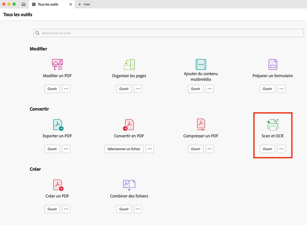Click the Créer un PDF icon
The height and width of the screenshot is (225, 307).
[58, 185]
